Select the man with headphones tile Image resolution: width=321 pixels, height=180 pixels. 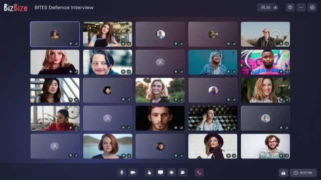click(x=213, y=118)
